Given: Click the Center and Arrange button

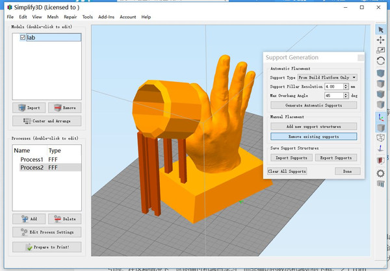Looking at the screenshot, I should coord(47,121).
